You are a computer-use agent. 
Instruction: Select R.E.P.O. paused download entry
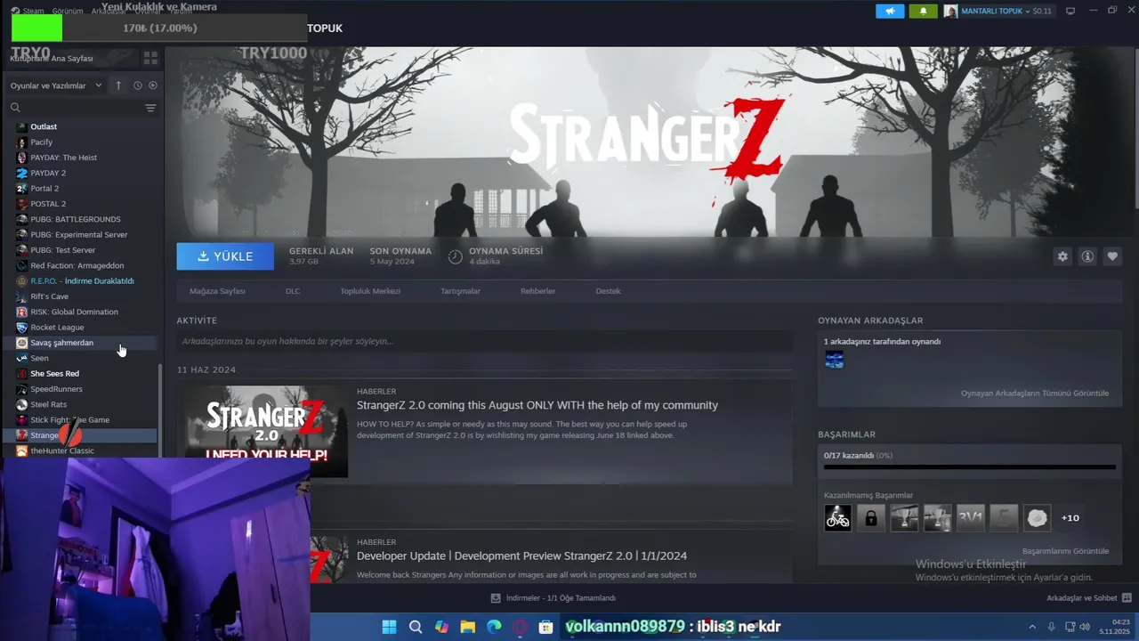click(80, 281)
